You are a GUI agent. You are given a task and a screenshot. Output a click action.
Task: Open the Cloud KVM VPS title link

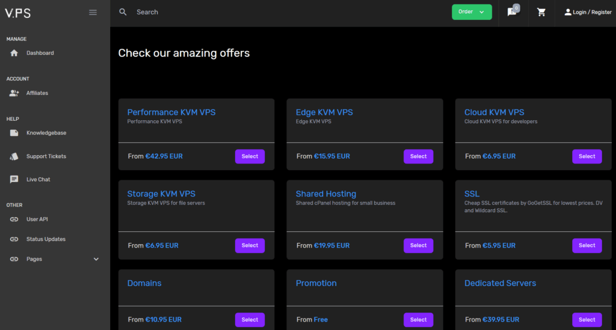click(494, 112)
